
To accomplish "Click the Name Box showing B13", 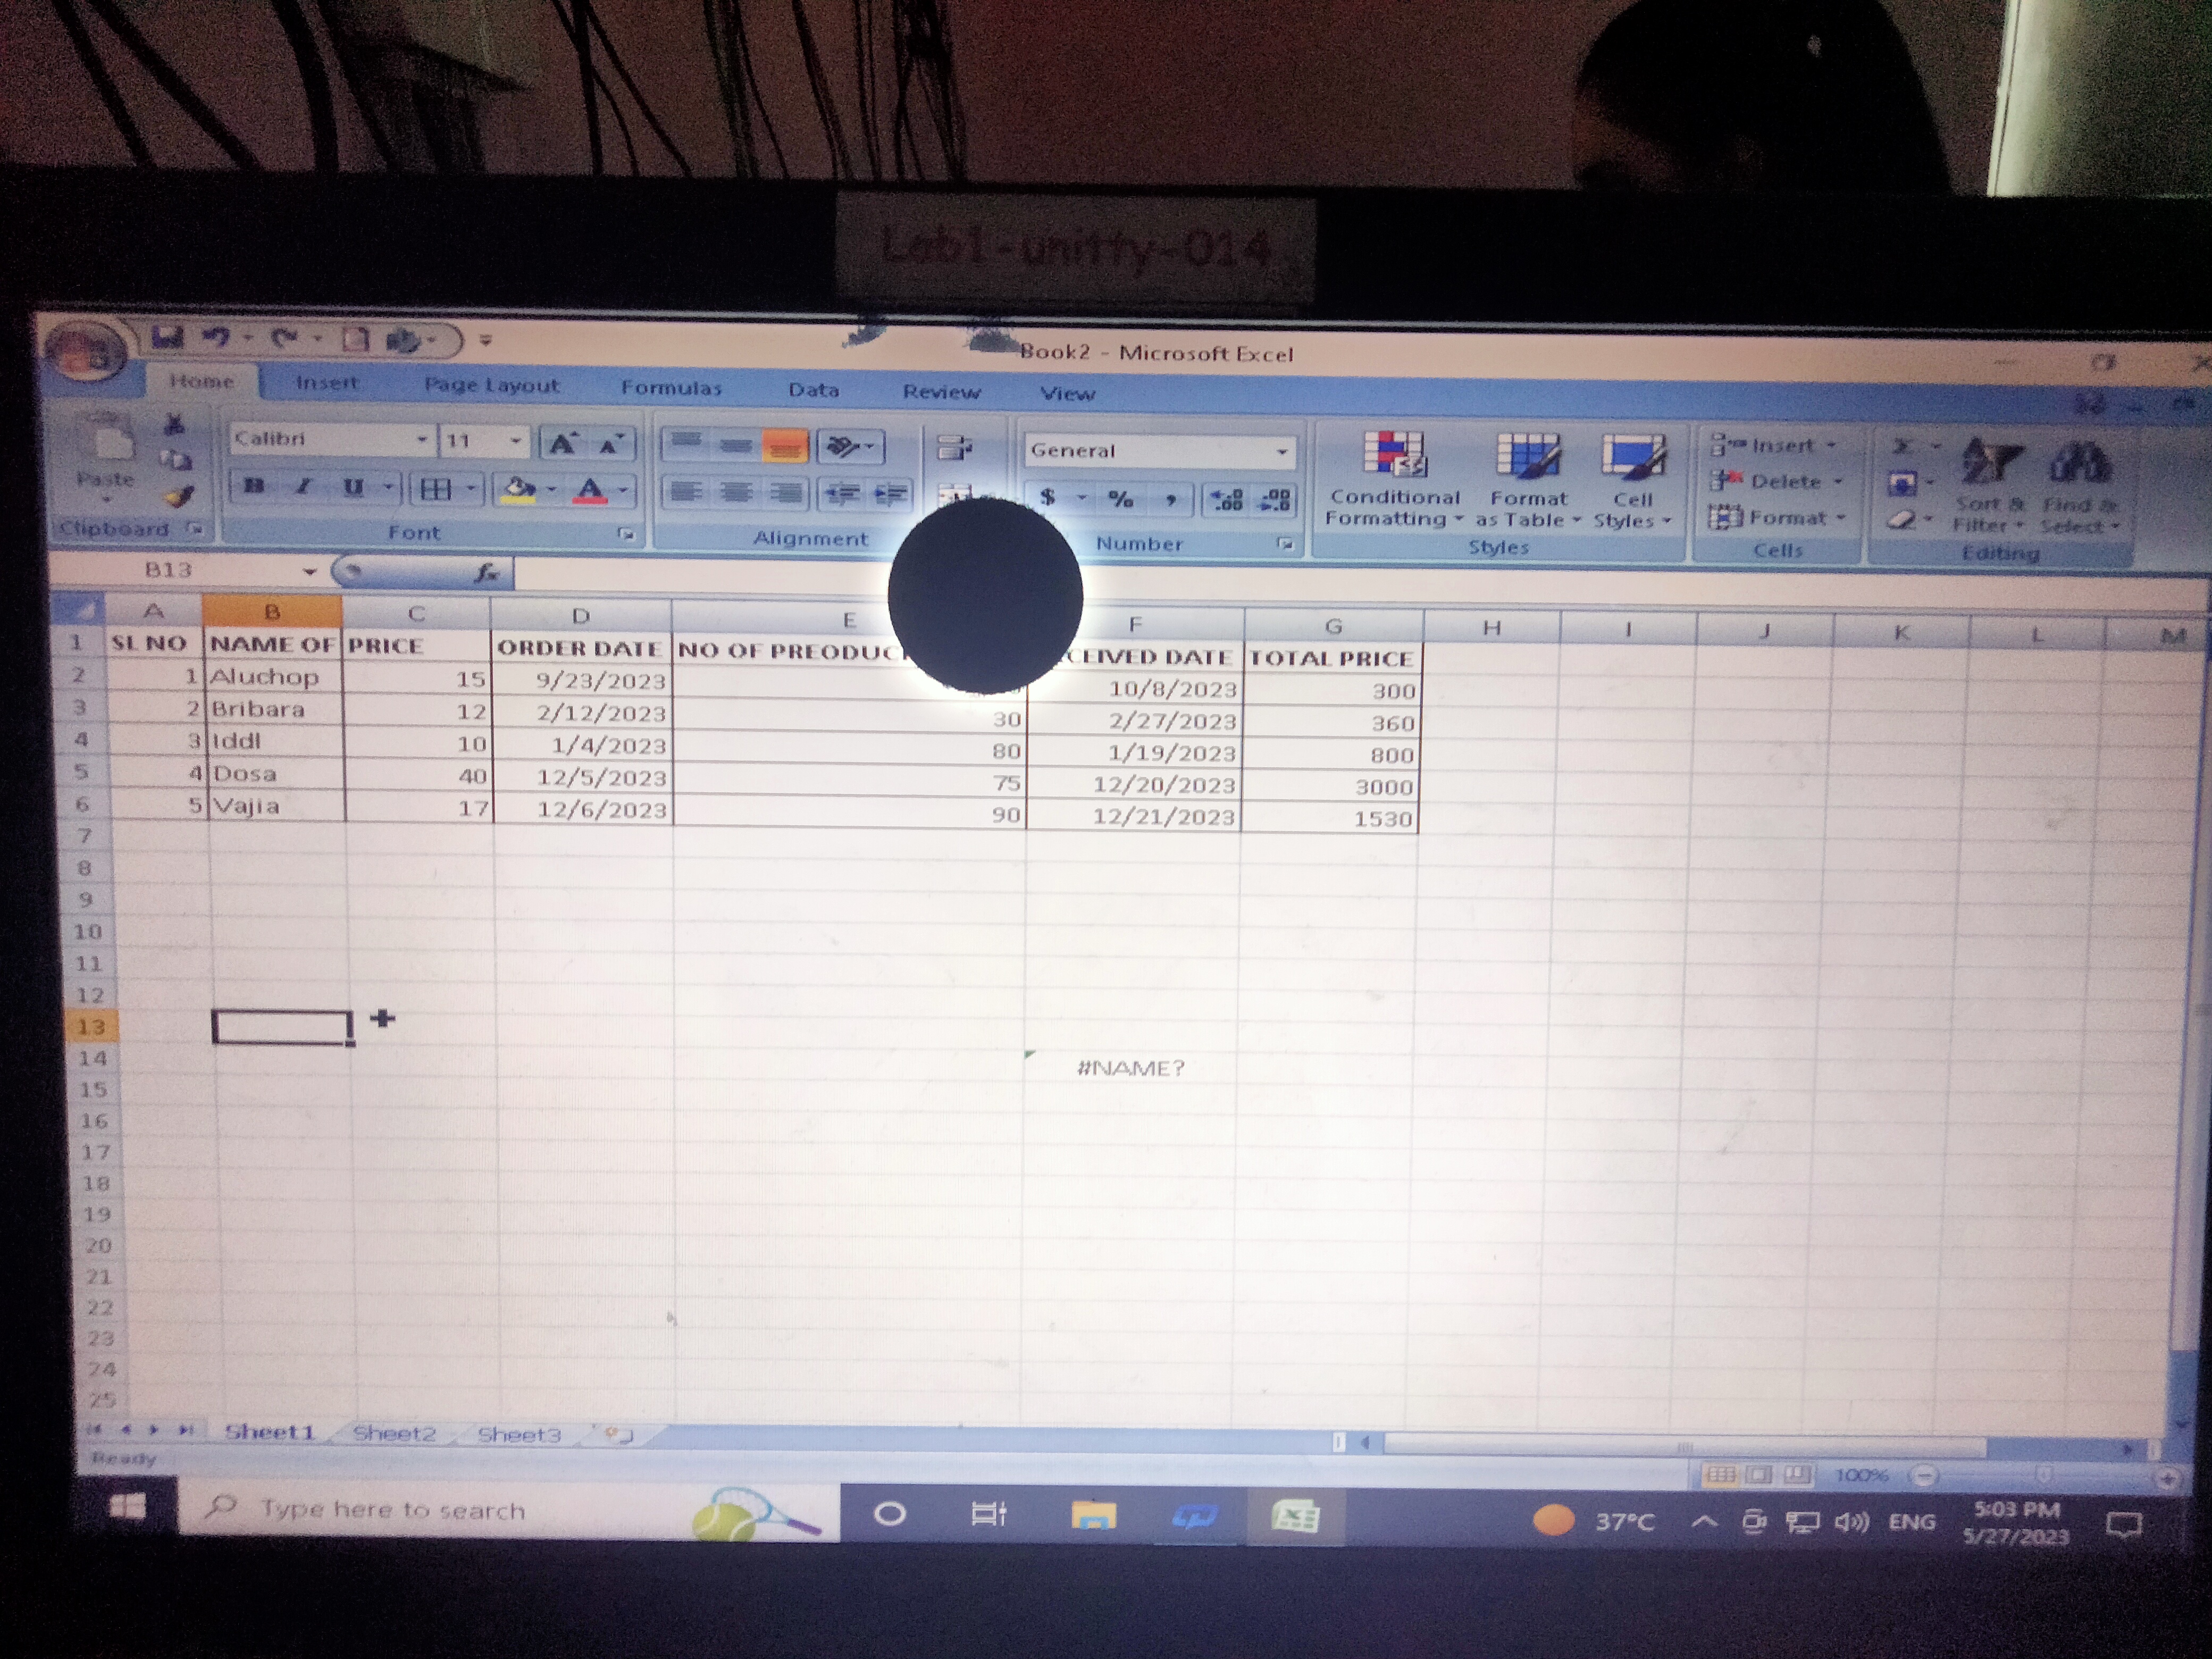I will pos(169,570).
